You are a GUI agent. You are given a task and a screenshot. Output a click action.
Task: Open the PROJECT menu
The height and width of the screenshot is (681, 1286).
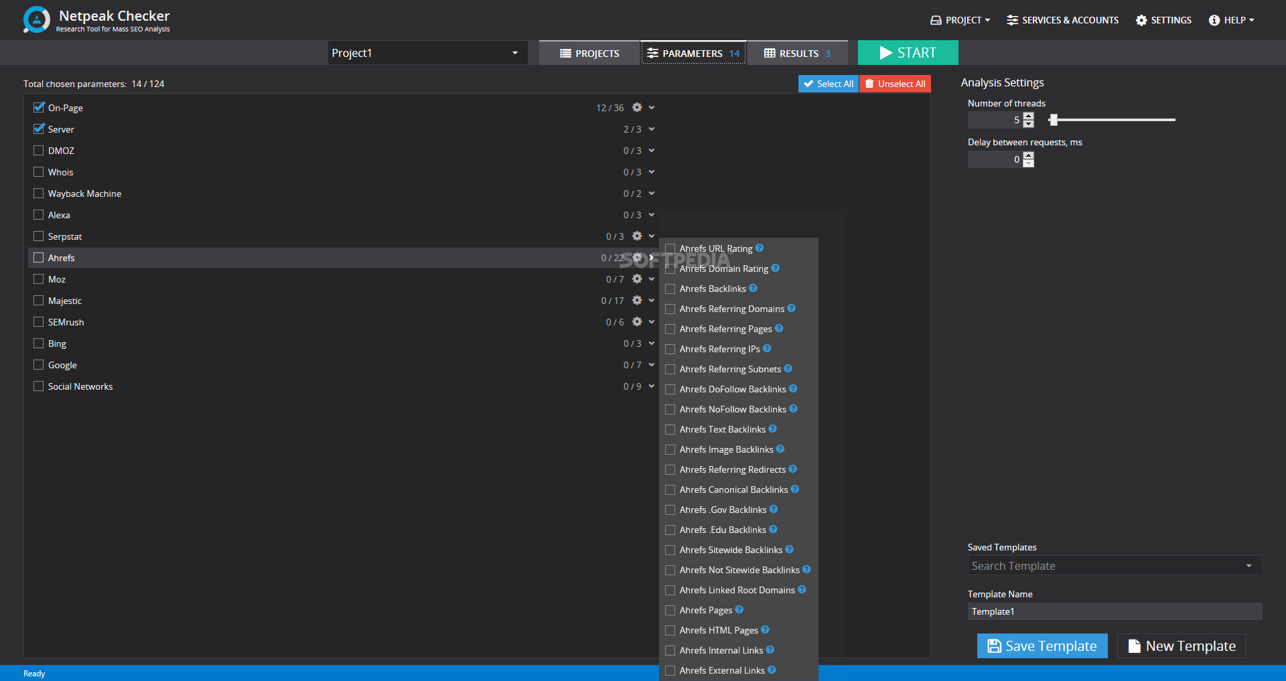coord(960,20)
